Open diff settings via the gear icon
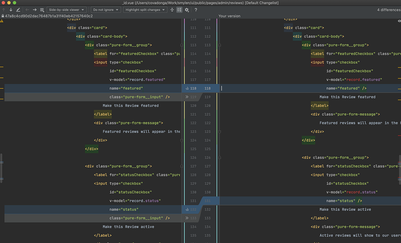This screenshot has height=243, width=401. click(186, 10)
